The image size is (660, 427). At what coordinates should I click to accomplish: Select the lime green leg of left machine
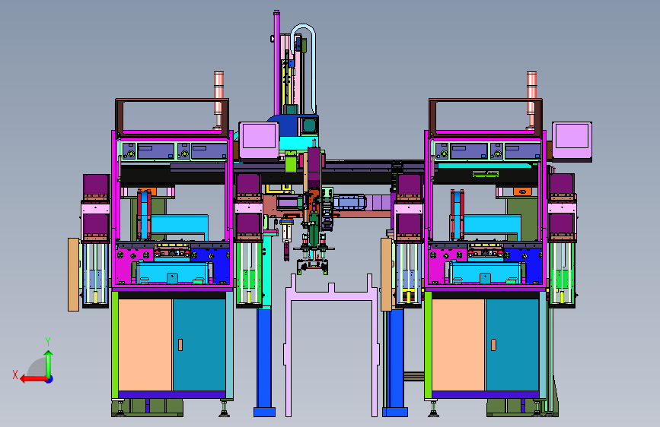(x=114, y=345)
